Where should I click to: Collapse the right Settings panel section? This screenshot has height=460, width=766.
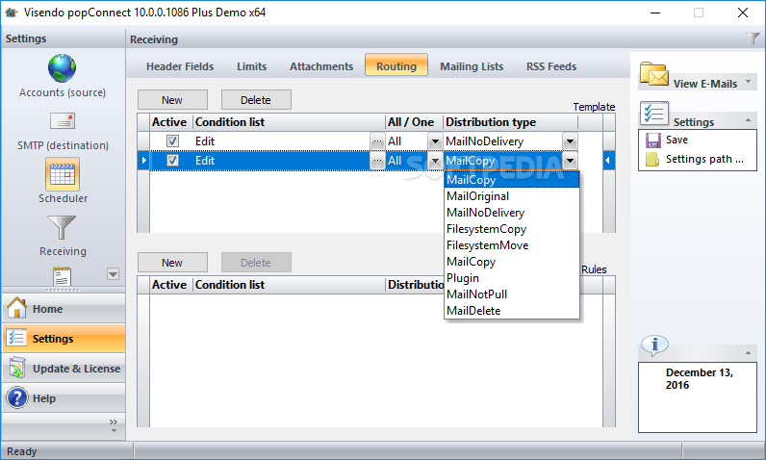(748, 120)
